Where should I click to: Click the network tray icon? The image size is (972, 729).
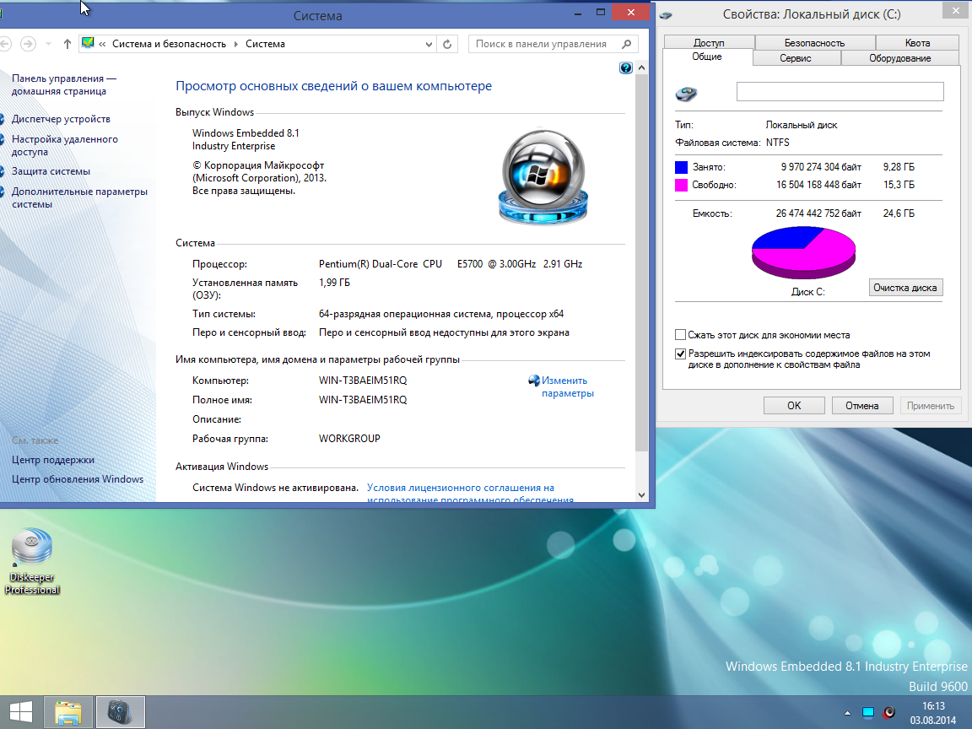point(868,712)
